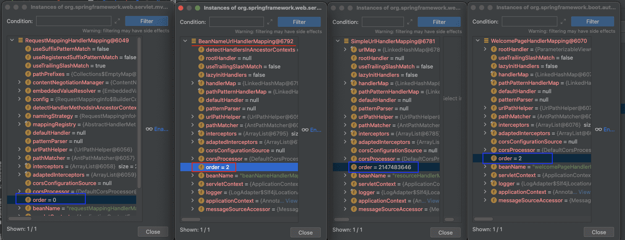625x240 pixels.
Task: Expand condition editor in RequestMappingHandlerMapping window
Action: coord(117,21)
